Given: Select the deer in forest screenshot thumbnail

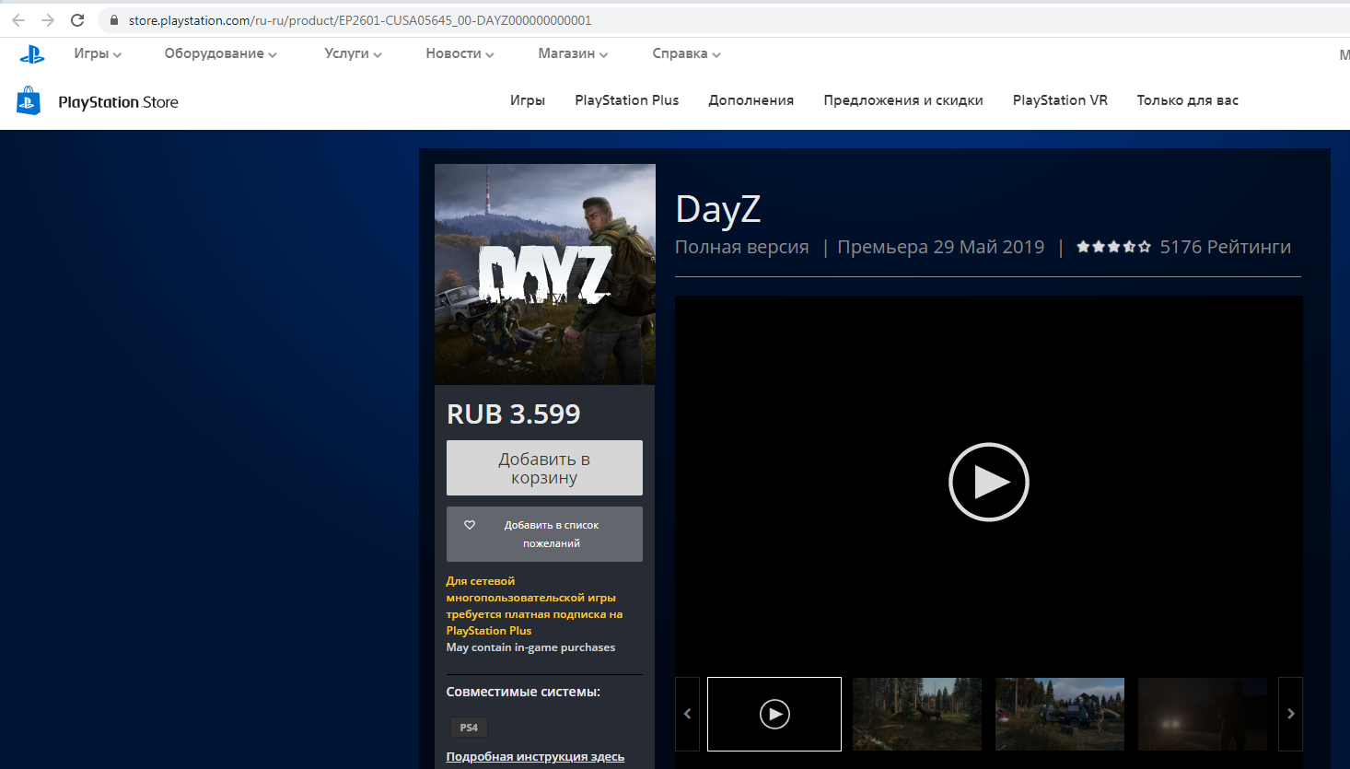Looking at the screenshot, I should [x=917, y=714].
